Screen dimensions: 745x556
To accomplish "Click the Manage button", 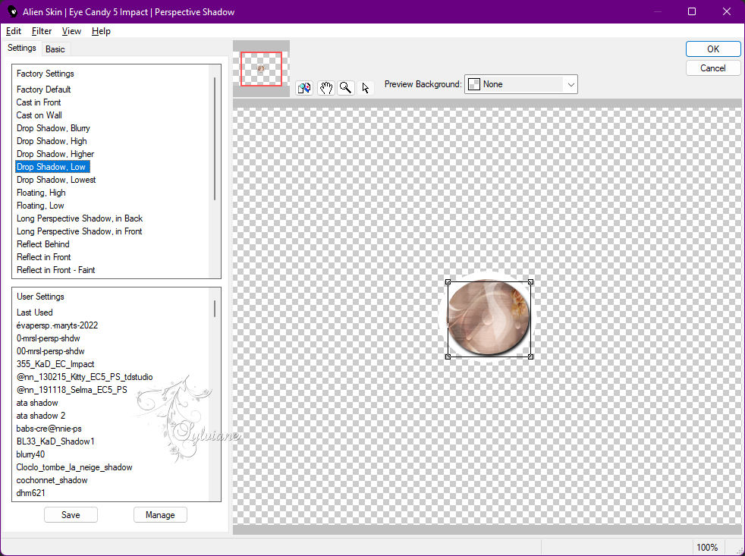I will coord(160,514).
